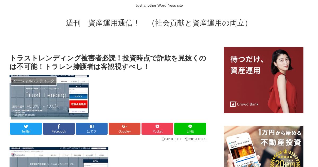The width and height of the screenshot is (318, 167).
Task: Open the 1万円から始める不動産投資 ad banner
Action: [x=264, y=146]
